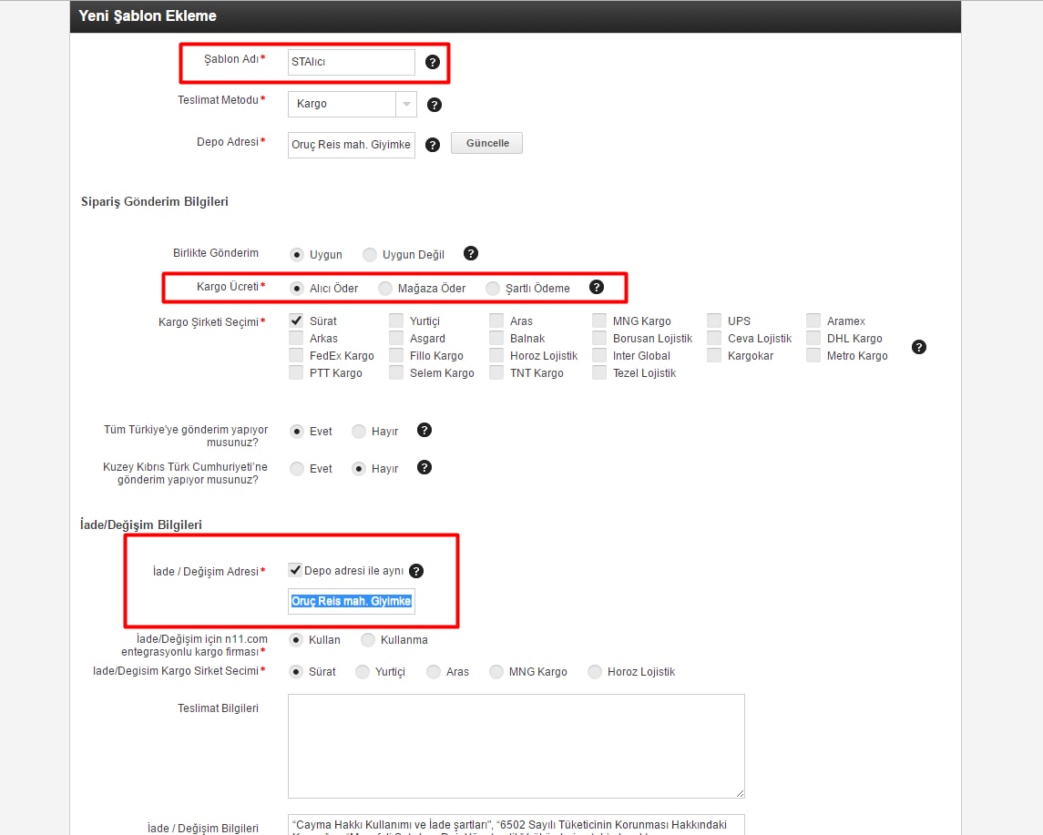Click help icon next to Şablon Adı field
This screenshot has width=1043, height=835.
click(x=433, y=62)
